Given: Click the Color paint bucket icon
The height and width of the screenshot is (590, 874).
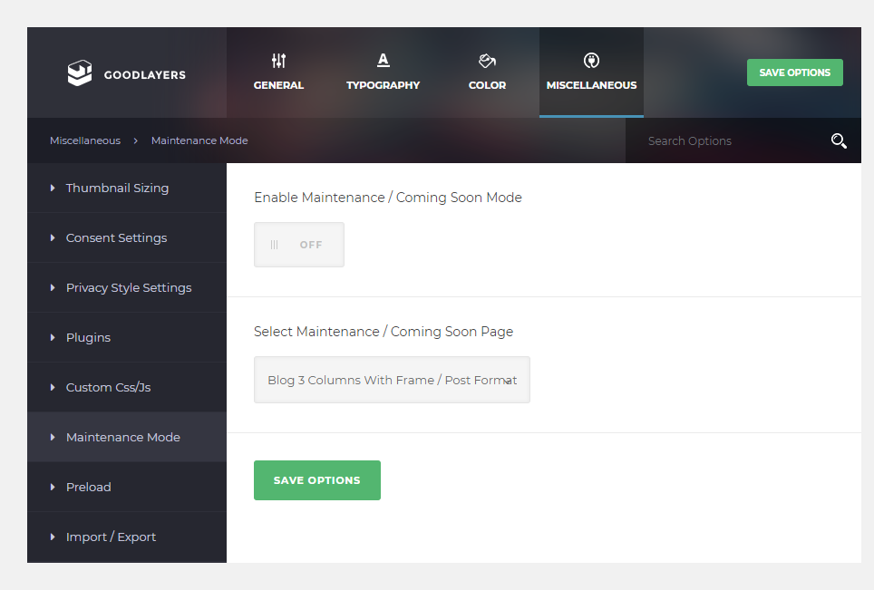Looking at the screenshot, I should 487,60.
